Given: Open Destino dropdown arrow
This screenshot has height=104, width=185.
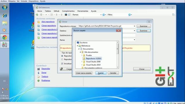Looking at the screenshot, I should 134,31.
